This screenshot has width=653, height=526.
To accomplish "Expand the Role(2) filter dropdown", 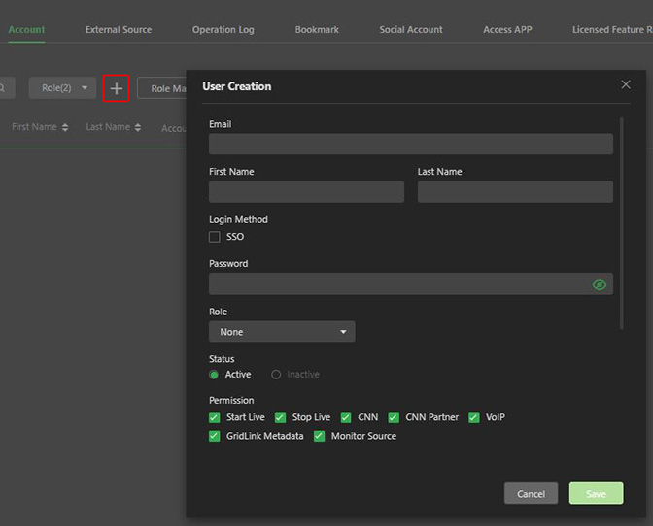I will coord(62,87).
